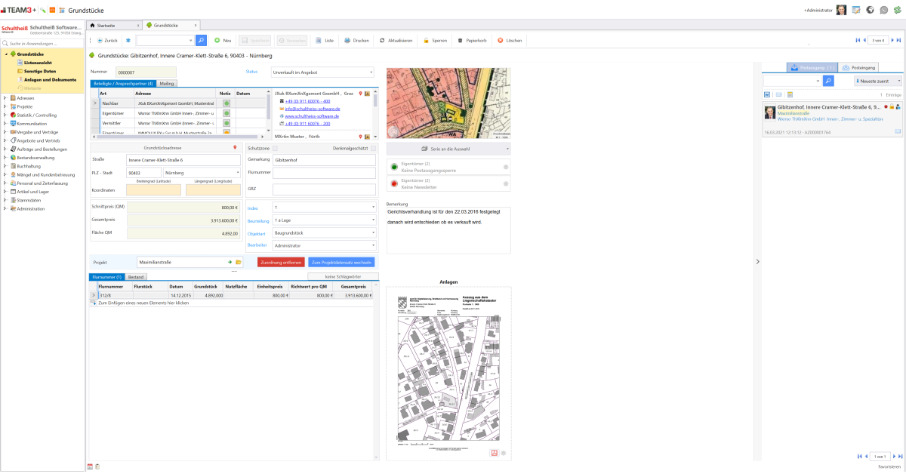The height and width of the screenshot is (474, 906).
Task: Expand the Projekte tree node
Action: click(x=5, y=106)
